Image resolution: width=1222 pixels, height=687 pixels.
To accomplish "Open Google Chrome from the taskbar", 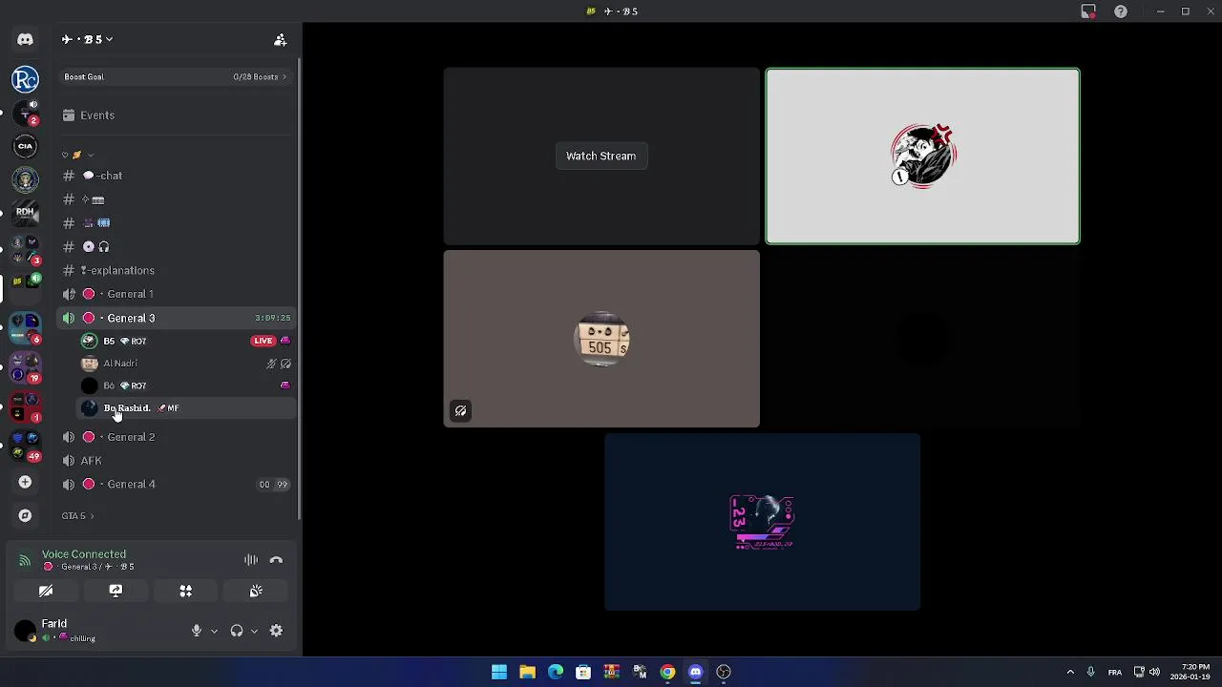I will [667, 672].
